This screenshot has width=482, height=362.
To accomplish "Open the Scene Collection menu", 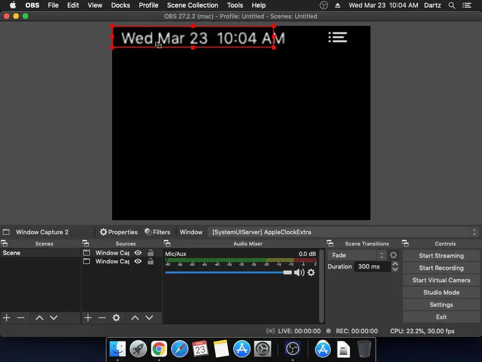I will (193, 5).
